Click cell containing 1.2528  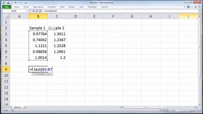tap(57, 46)
